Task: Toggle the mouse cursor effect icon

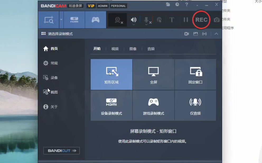Action: (x=159, y=20)
